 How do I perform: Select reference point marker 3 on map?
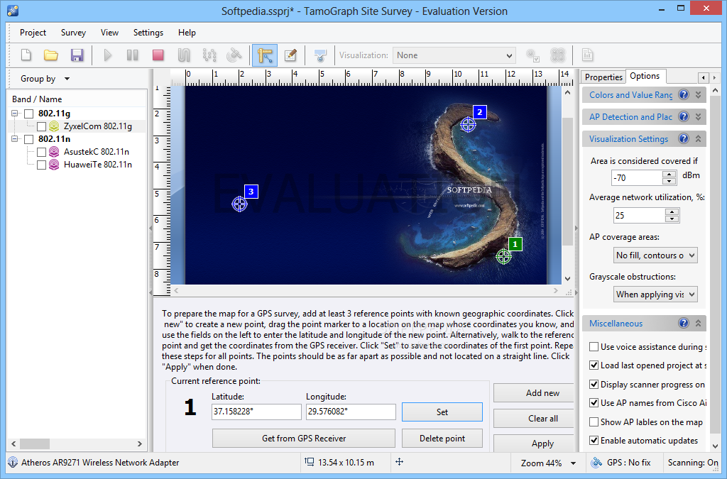(x=240, y=204)
